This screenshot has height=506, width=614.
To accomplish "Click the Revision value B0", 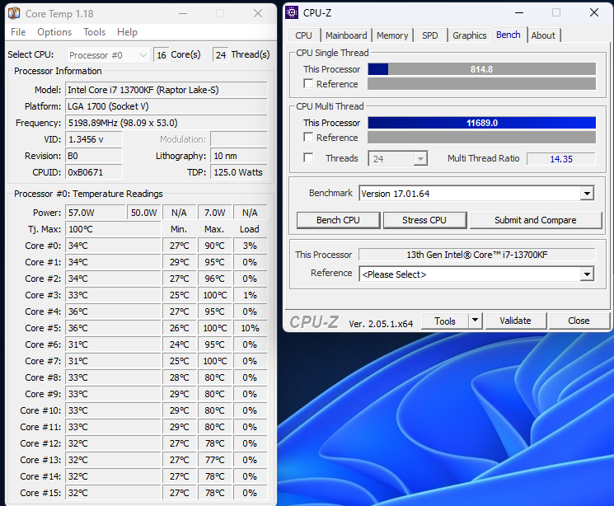I will point(94,156).
